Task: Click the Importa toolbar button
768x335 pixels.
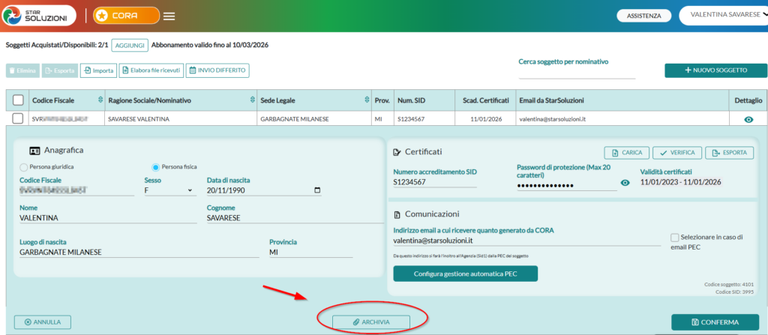Action: pos(98,70)
